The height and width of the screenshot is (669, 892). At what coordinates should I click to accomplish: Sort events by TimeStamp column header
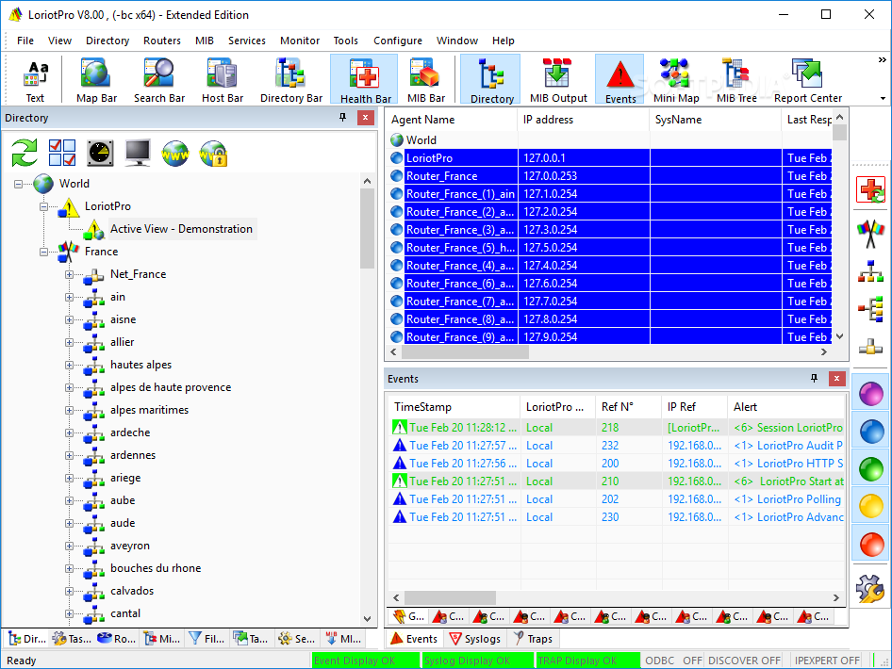(454, 407)
